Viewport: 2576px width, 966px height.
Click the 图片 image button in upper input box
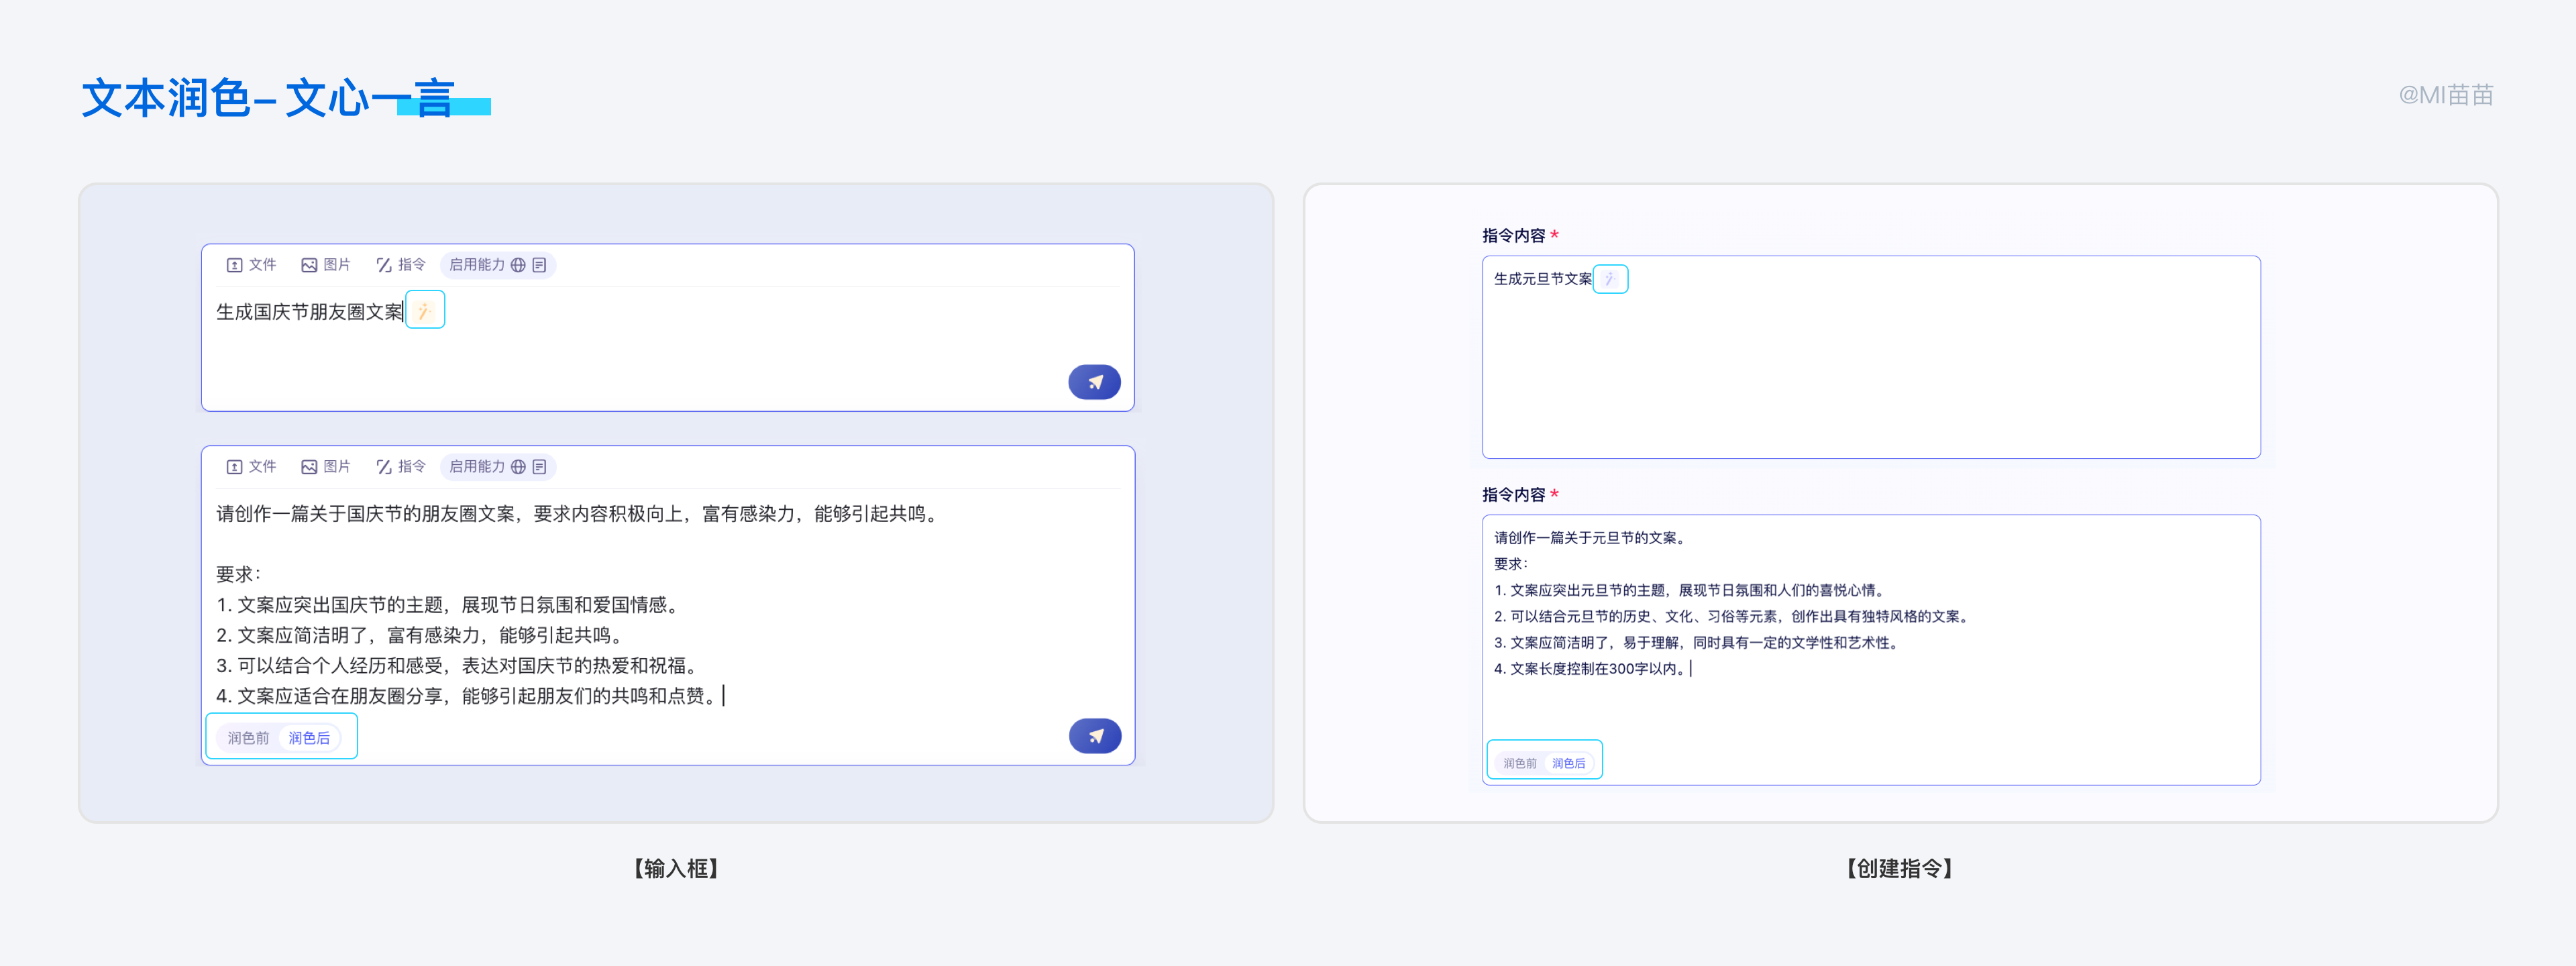[x=326, y=265]
